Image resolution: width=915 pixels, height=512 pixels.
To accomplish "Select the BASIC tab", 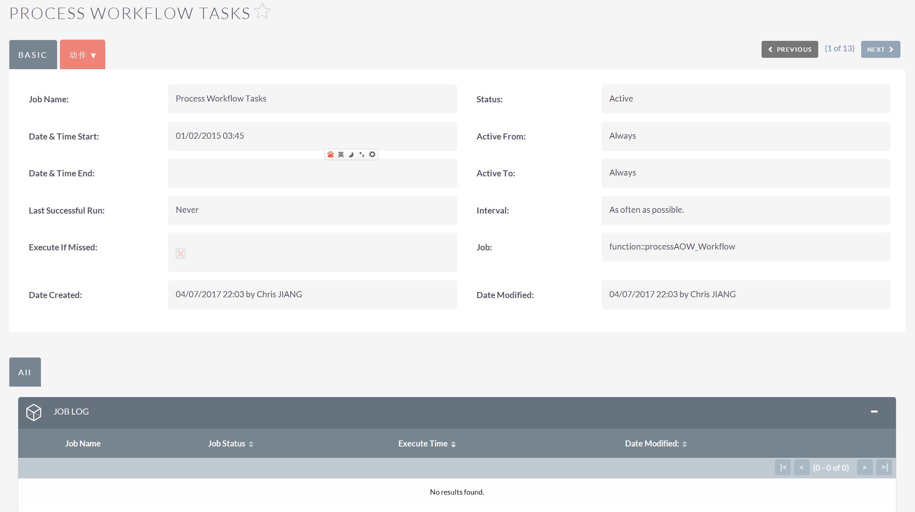I will pos(33,55).
